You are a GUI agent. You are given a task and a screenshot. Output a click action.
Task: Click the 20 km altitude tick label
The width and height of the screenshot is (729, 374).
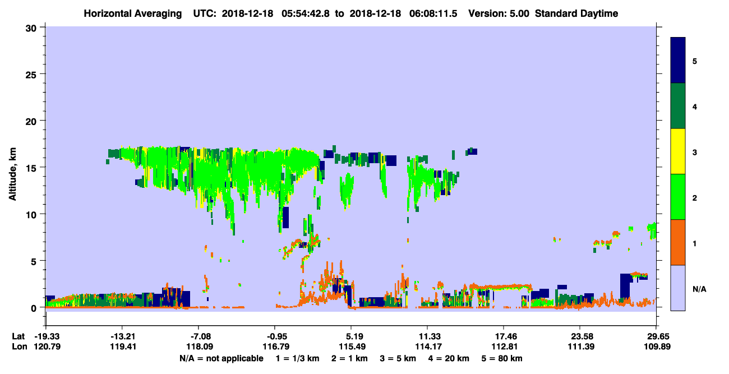tap(32, 121)
